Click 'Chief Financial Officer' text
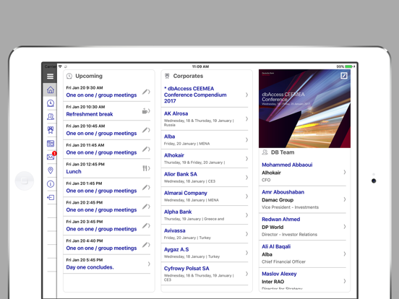The image size is (399, 299). coord(283,261)
